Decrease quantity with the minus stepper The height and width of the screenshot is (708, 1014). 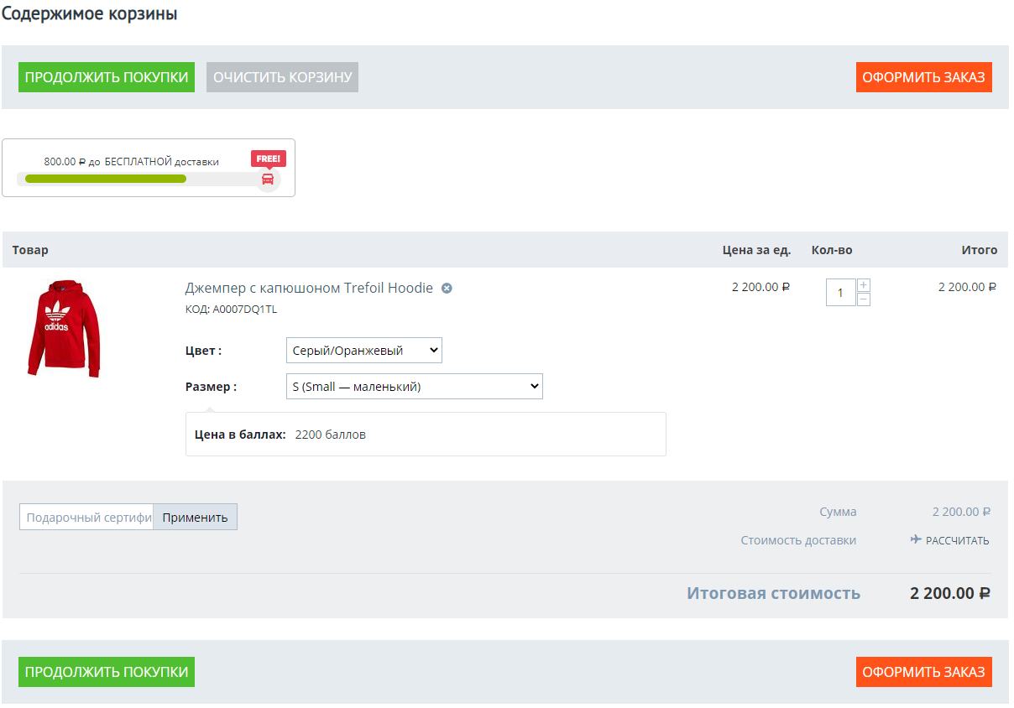[864, 299]
